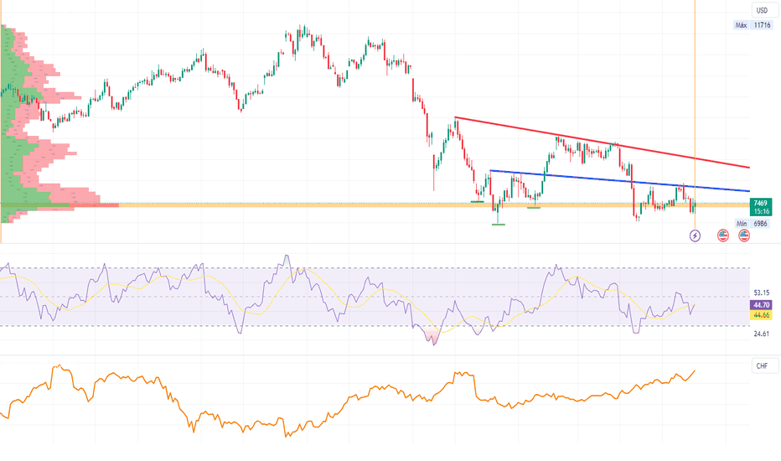Click the 24.61 RSI scale level

tap(762, 334)
